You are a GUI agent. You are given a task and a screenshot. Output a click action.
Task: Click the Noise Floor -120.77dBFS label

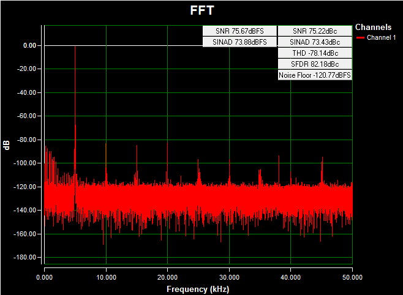(x=315, y=75)
